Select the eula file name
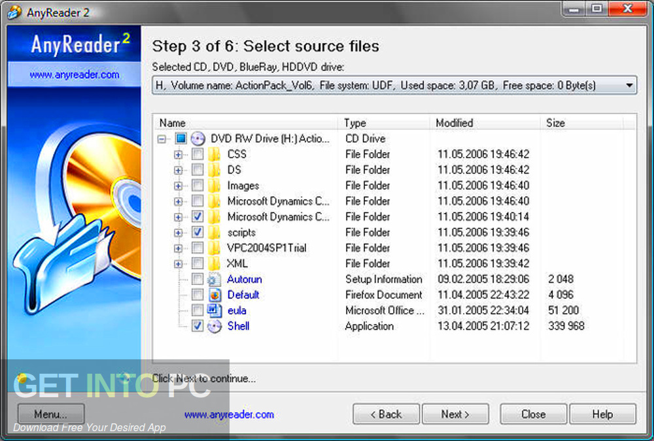Screen dimensions: 654x441 click(x=237, y=310)
